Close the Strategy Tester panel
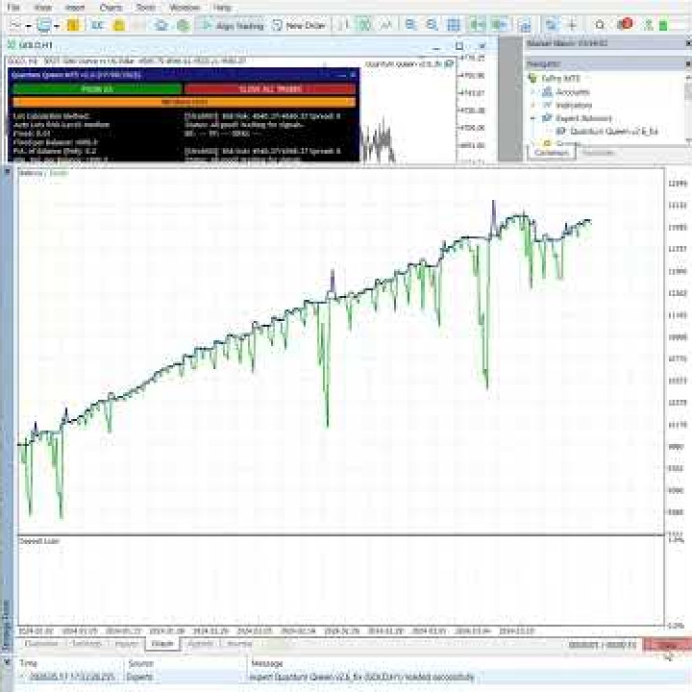The image size is (692, 692). coord(7,171)
